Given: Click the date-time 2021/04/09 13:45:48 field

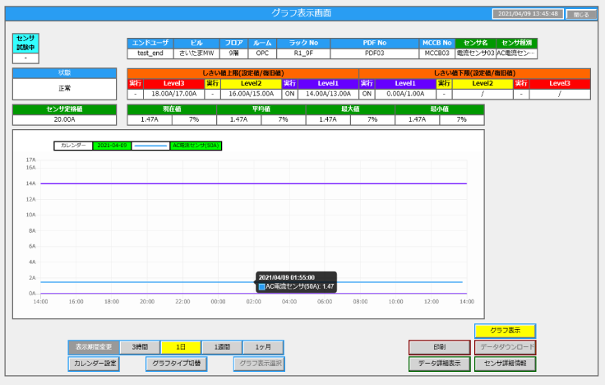Looking at the screenshot, I should tap(528, 14).
